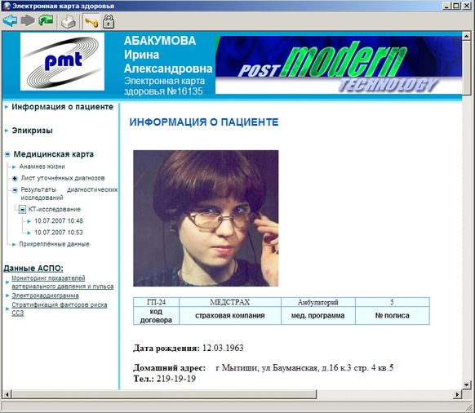Screen dimensions: 475x413
Task: Click the blue back arrow icon
Action: pyautogui.click(x=10, y=20)
